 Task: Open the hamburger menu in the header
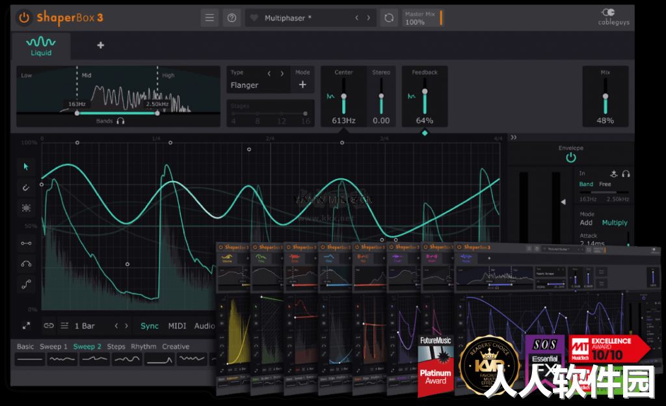(x=209, y=18)
